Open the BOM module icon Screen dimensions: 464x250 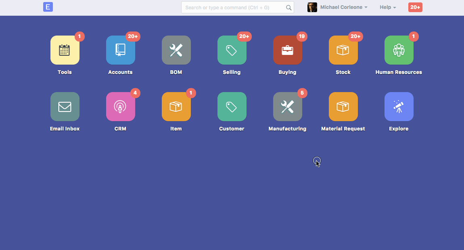[176, 50]
